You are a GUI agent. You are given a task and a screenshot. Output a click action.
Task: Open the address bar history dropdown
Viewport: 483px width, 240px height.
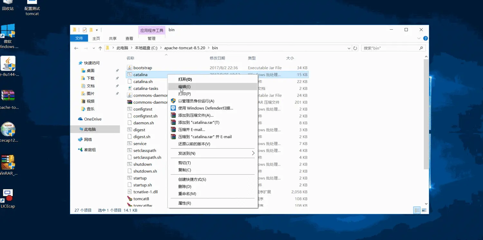click(x=349, y=48)
